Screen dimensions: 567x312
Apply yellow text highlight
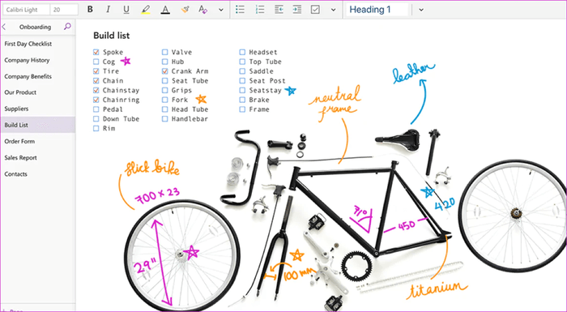coord(145,10)
